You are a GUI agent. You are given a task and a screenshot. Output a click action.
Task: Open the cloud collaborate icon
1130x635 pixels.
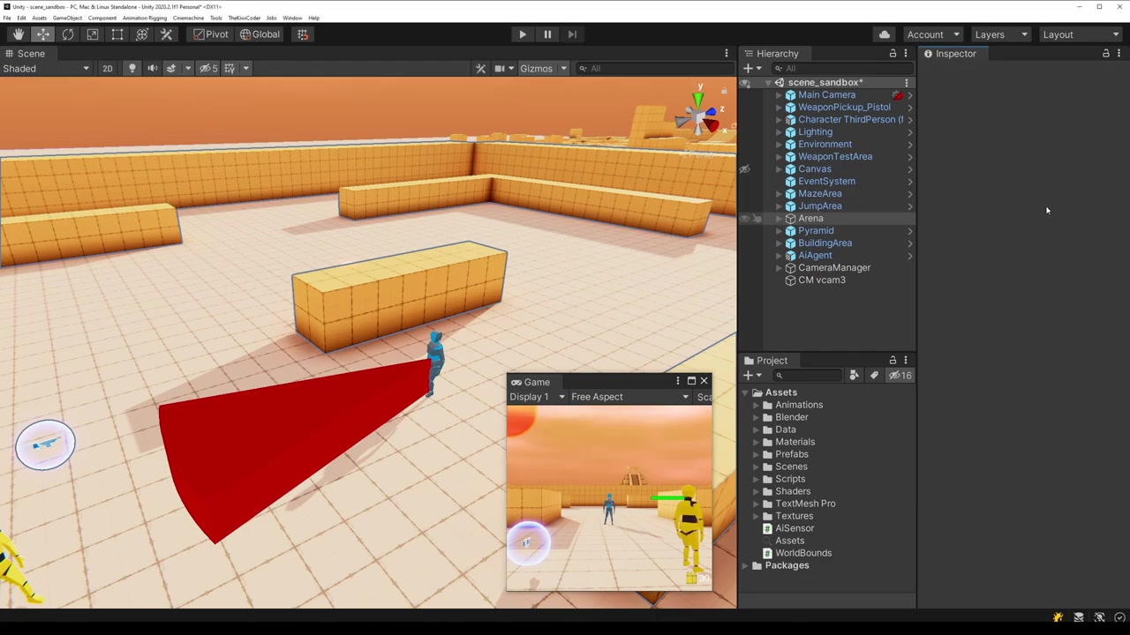click(884, 34)
